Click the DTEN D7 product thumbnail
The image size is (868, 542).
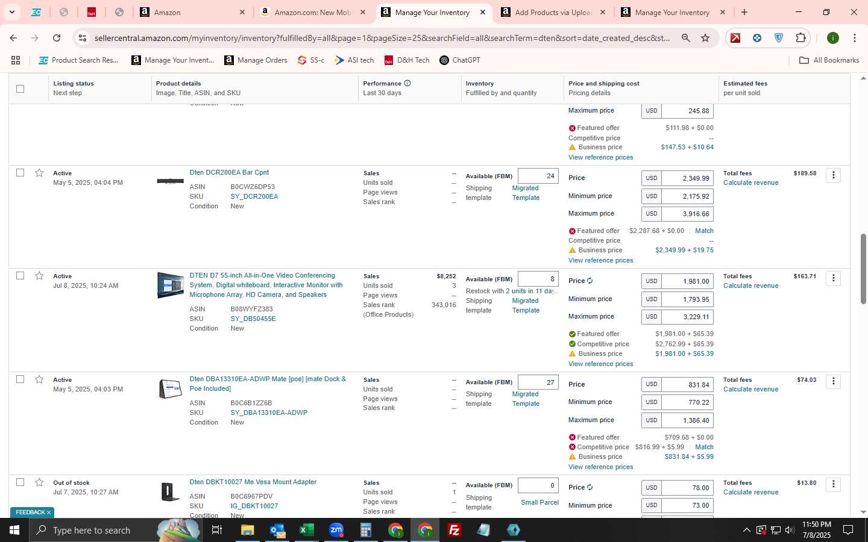[x=171, y=285]
